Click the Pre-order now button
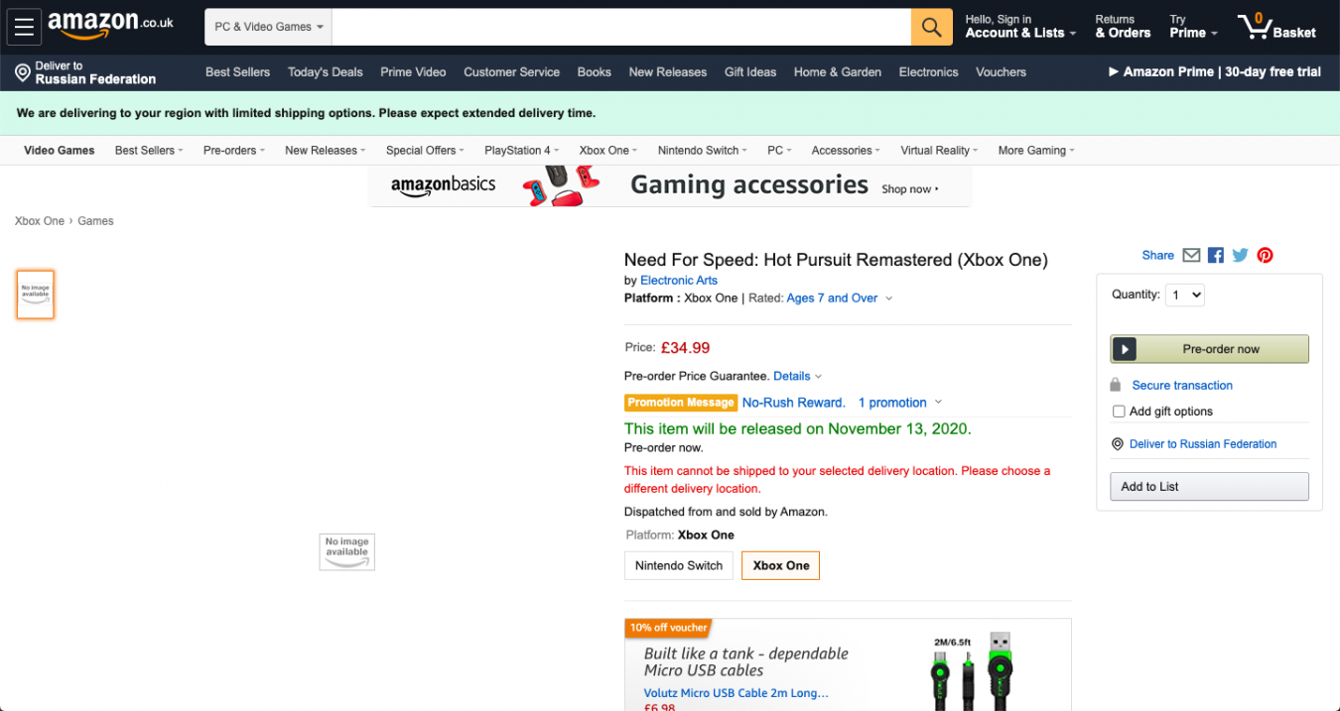1340x711 pixels. (x=1209, y=349)
